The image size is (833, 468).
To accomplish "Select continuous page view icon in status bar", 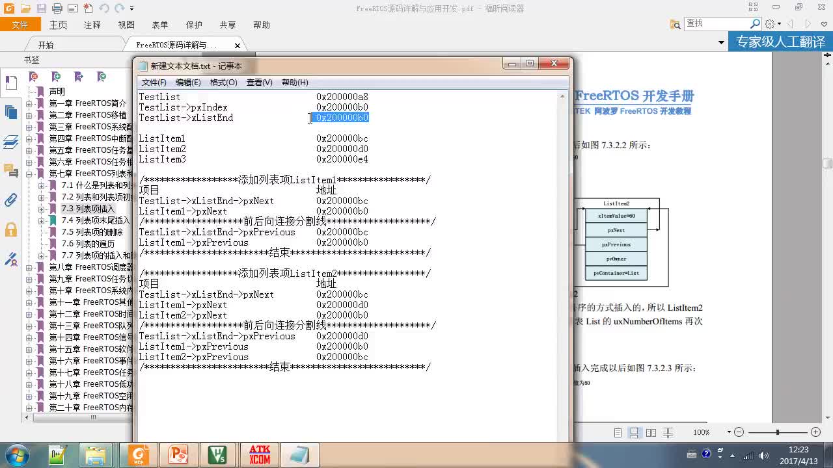I will click(634, 432).
